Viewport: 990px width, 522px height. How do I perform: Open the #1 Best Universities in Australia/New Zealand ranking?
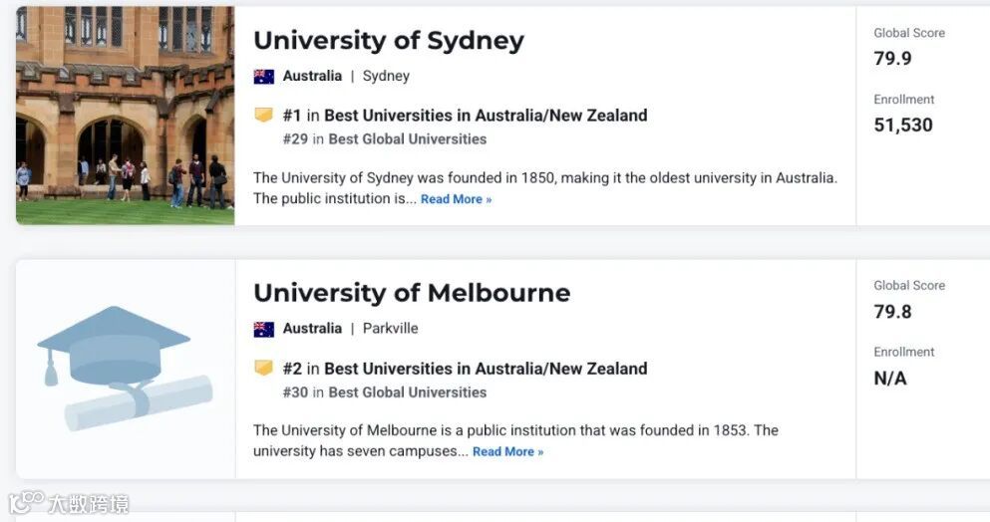pyautogui.click(x=465, y=116)
